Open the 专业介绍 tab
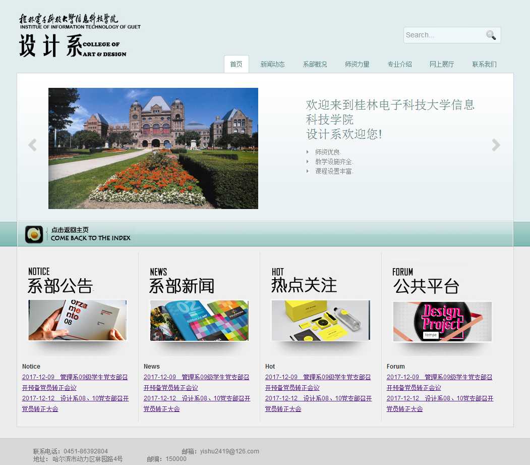 click(399, 65)
